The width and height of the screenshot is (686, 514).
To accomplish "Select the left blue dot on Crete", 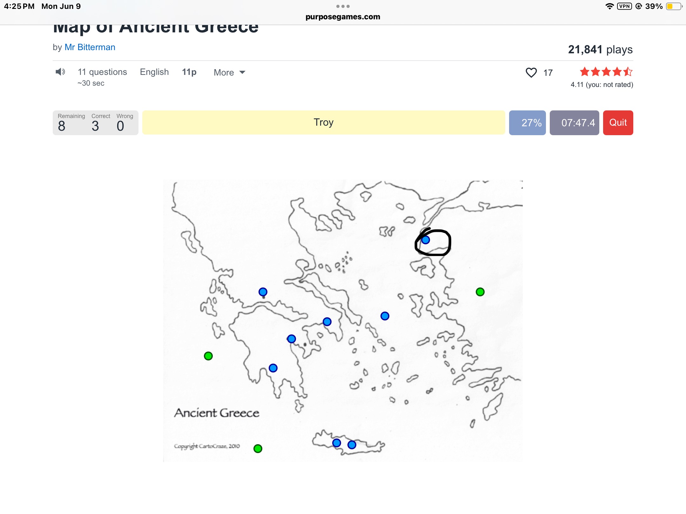I will (337, 443).
